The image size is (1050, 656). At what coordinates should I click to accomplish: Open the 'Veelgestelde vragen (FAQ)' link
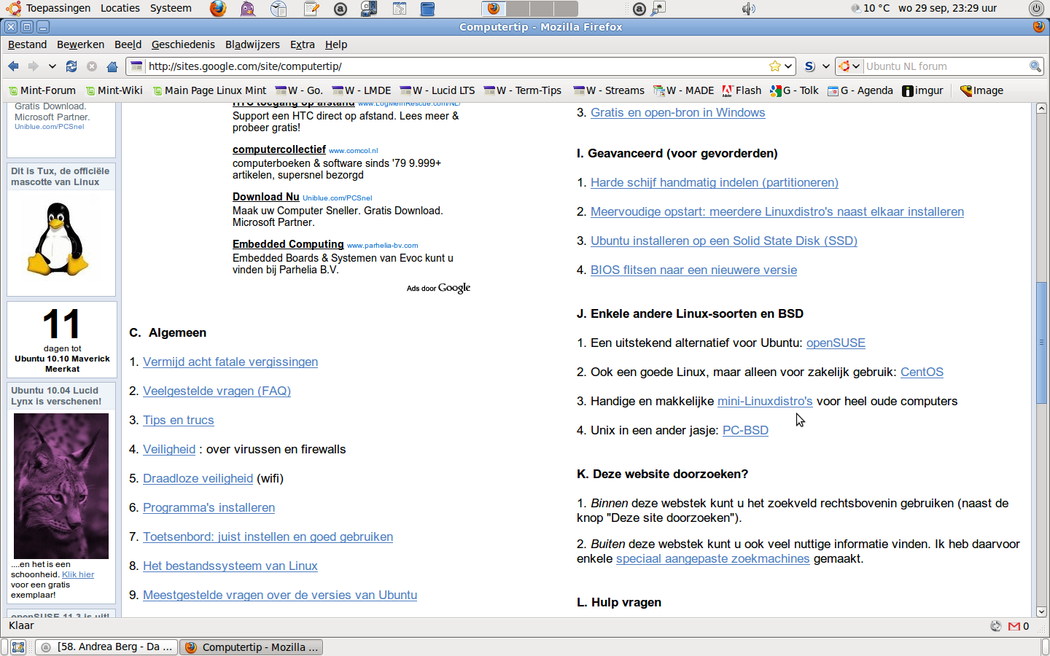pos(217,391)
